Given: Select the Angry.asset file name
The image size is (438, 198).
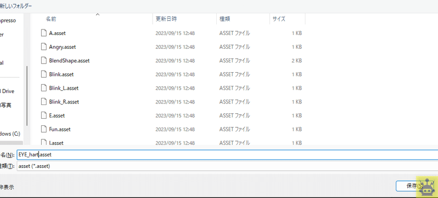Looking at the screenshot, I should click(62, 47).
